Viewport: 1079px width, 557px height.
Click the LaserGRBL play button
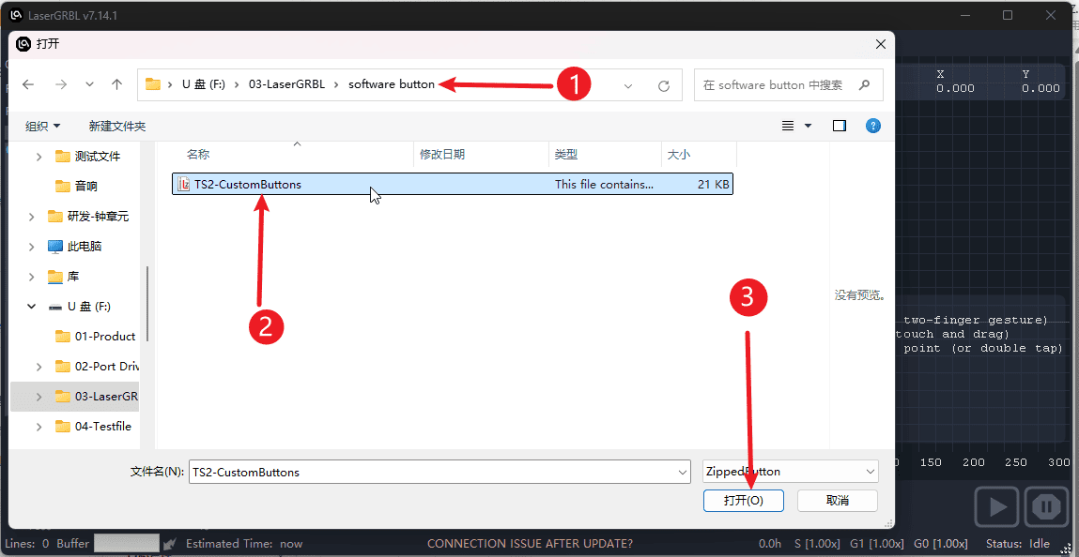click(x=996, y=507)
